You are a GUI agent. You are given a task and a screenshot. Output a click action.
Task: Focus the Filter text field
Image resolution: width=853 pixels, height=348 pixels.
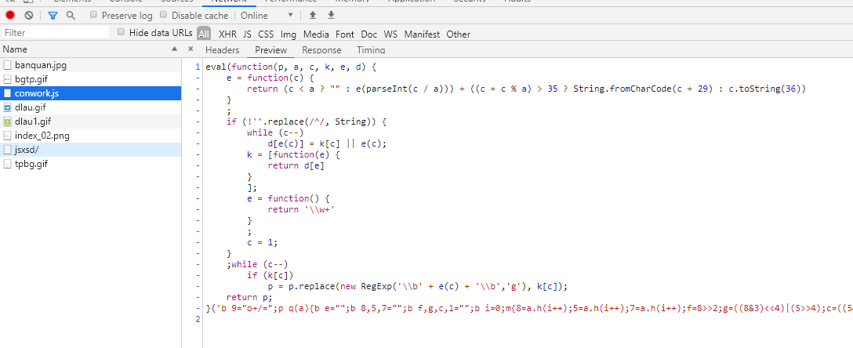click(56, 33)
